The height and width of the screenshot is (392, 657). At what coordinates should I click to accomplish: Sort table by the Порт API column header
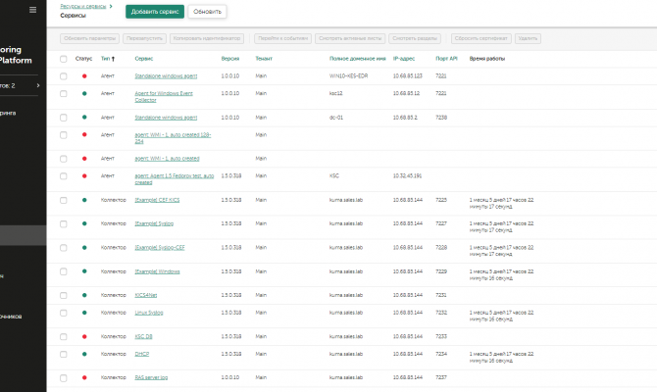pyautogui.click(x=446, y=59)
